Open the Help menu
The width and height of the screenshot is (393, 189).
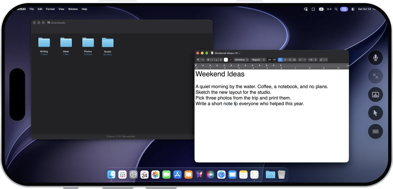click(84, 9)
